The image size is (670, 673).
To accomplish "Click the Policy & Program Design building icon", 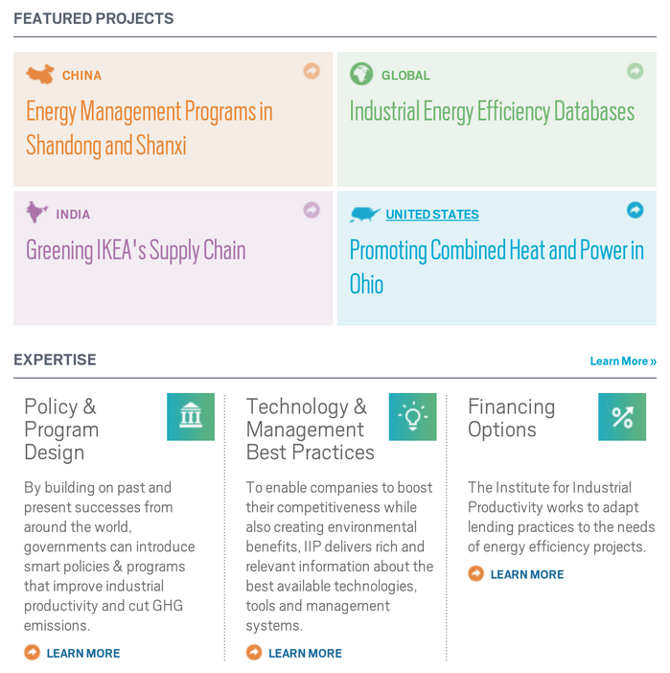I will [191, 417].
